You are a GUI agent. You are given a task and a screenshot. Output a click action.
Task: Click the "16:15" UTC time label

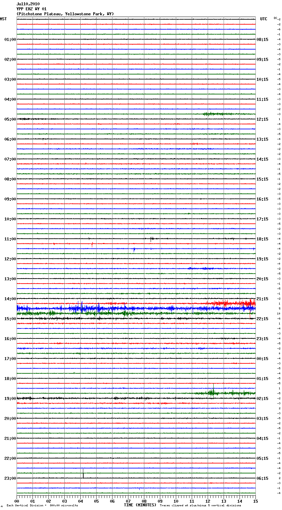(x=262, y=199)
